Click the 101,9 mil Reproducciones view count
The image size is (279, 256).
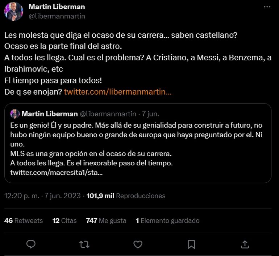click(126, 196)
